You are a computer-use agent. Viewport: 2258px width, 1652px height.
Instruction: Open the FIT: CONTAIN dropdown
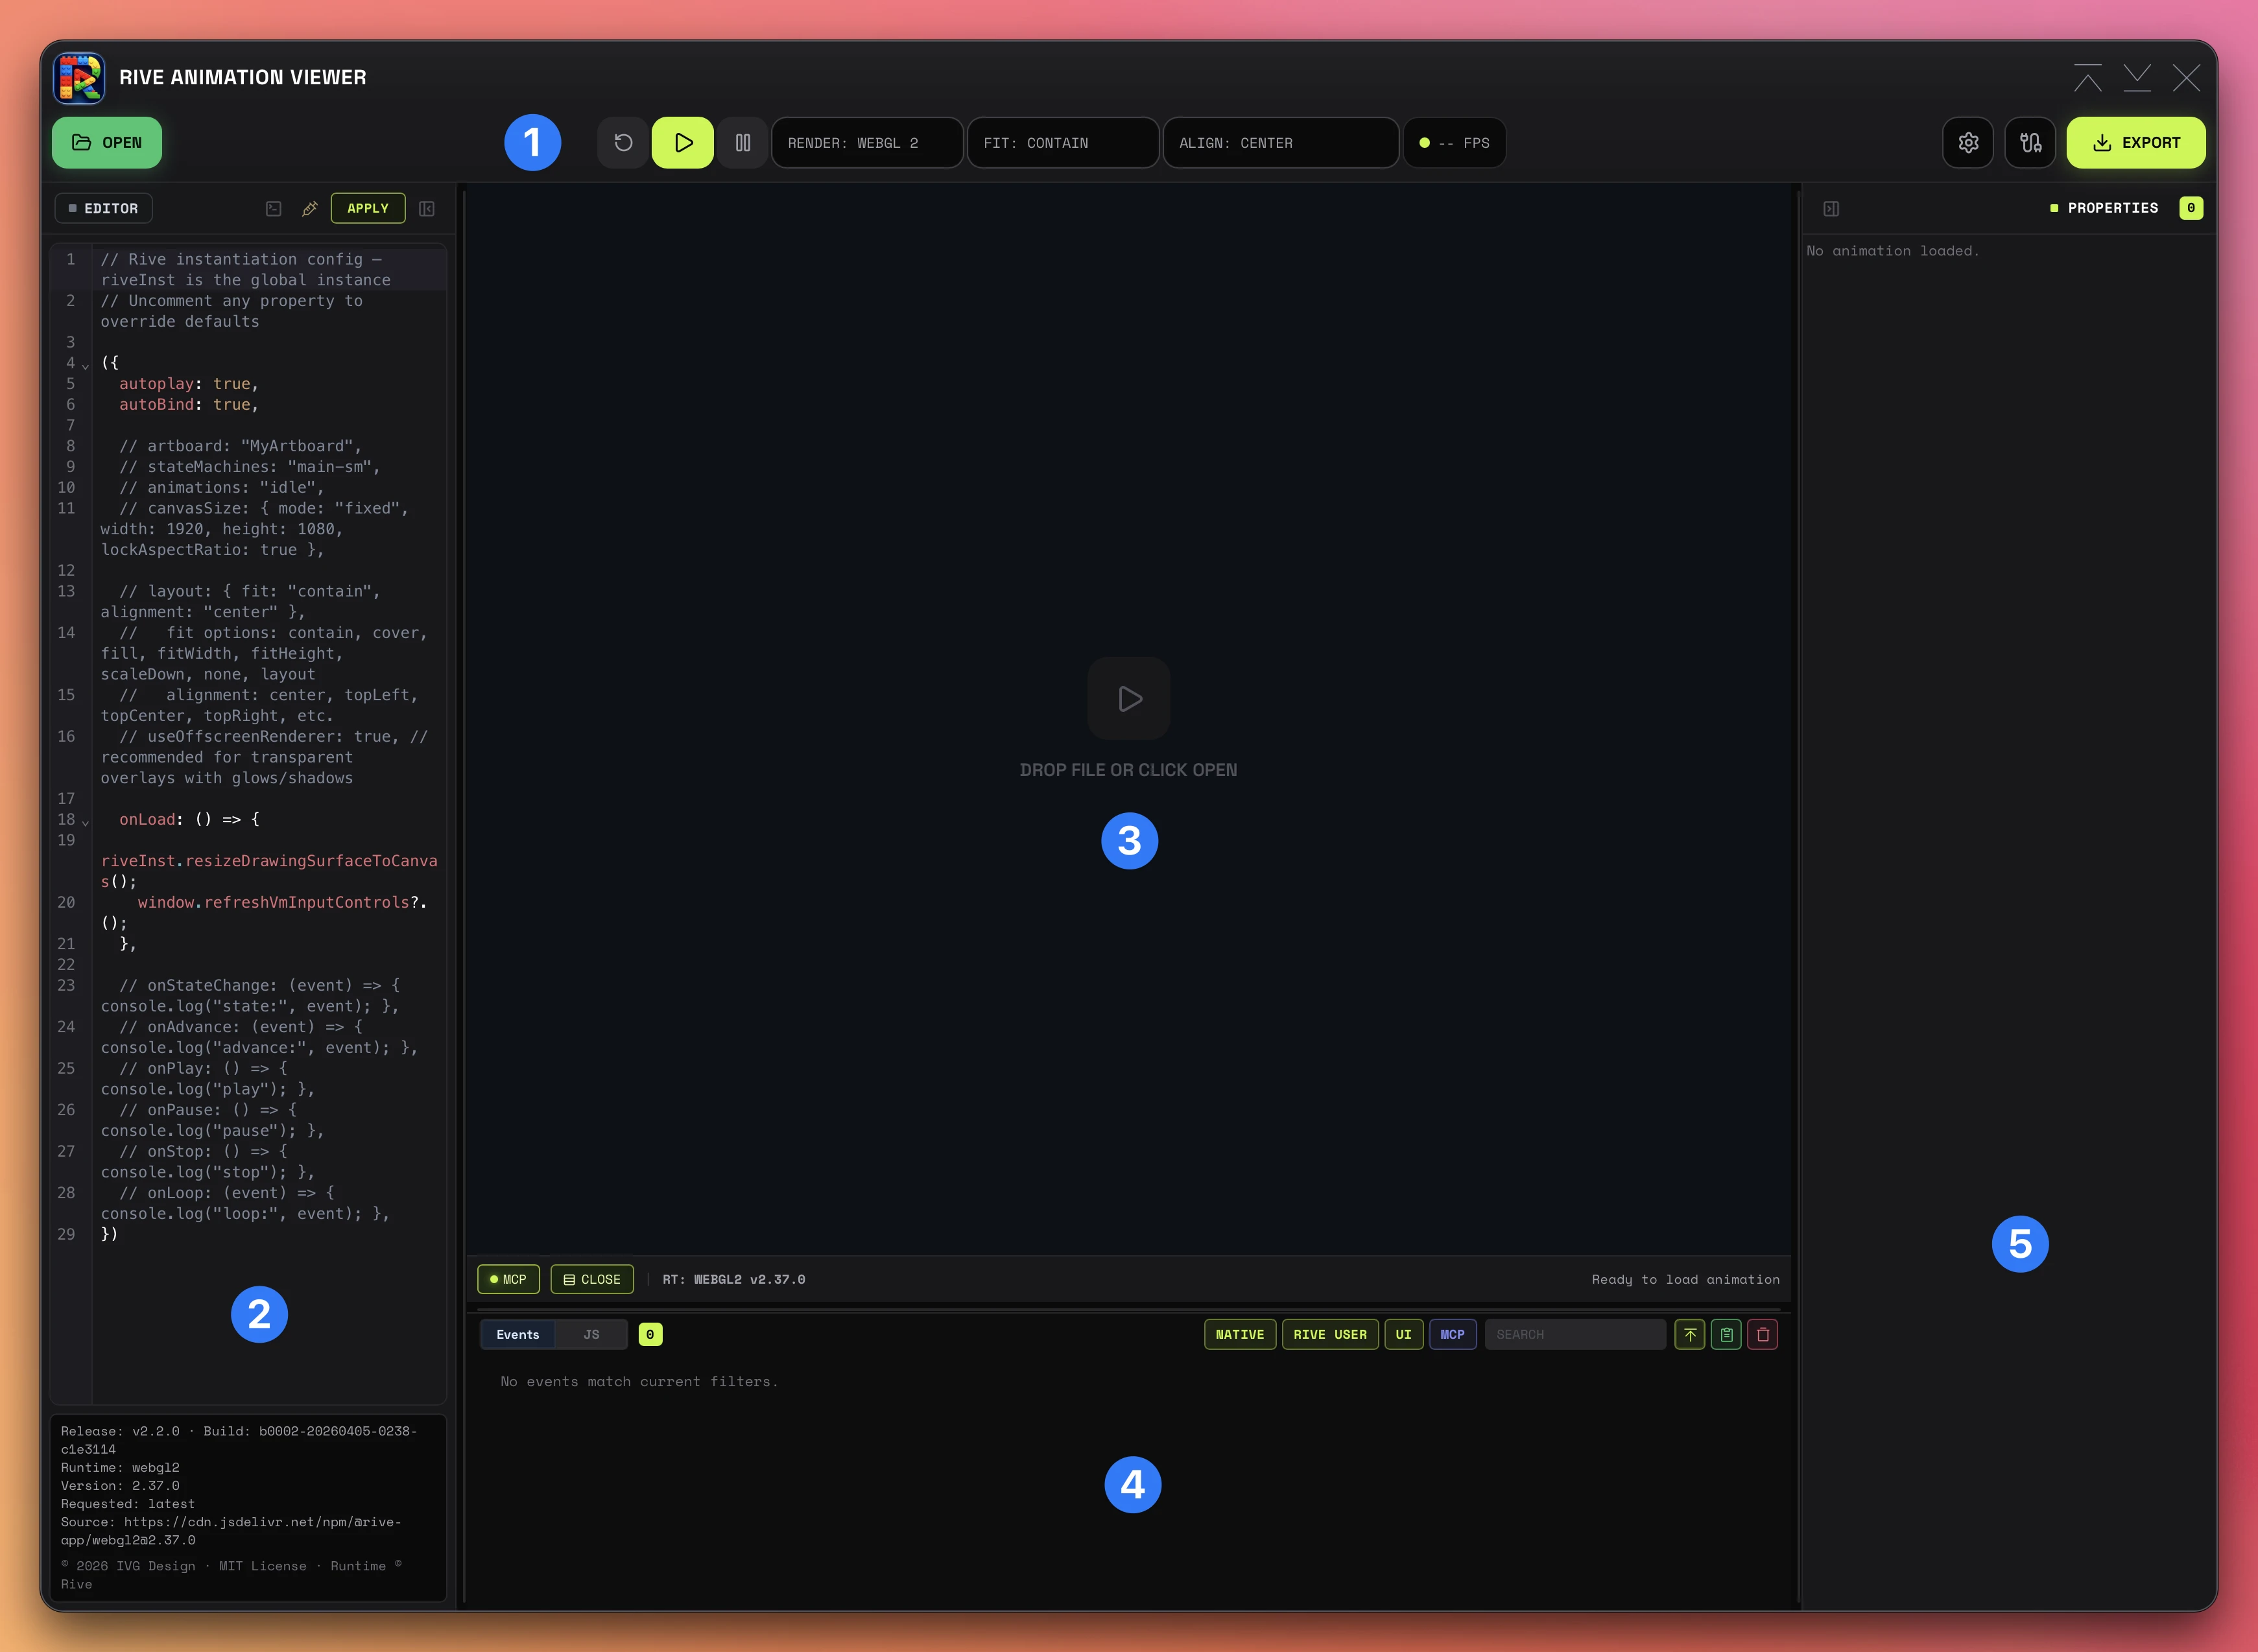[x=1063, y=143]
